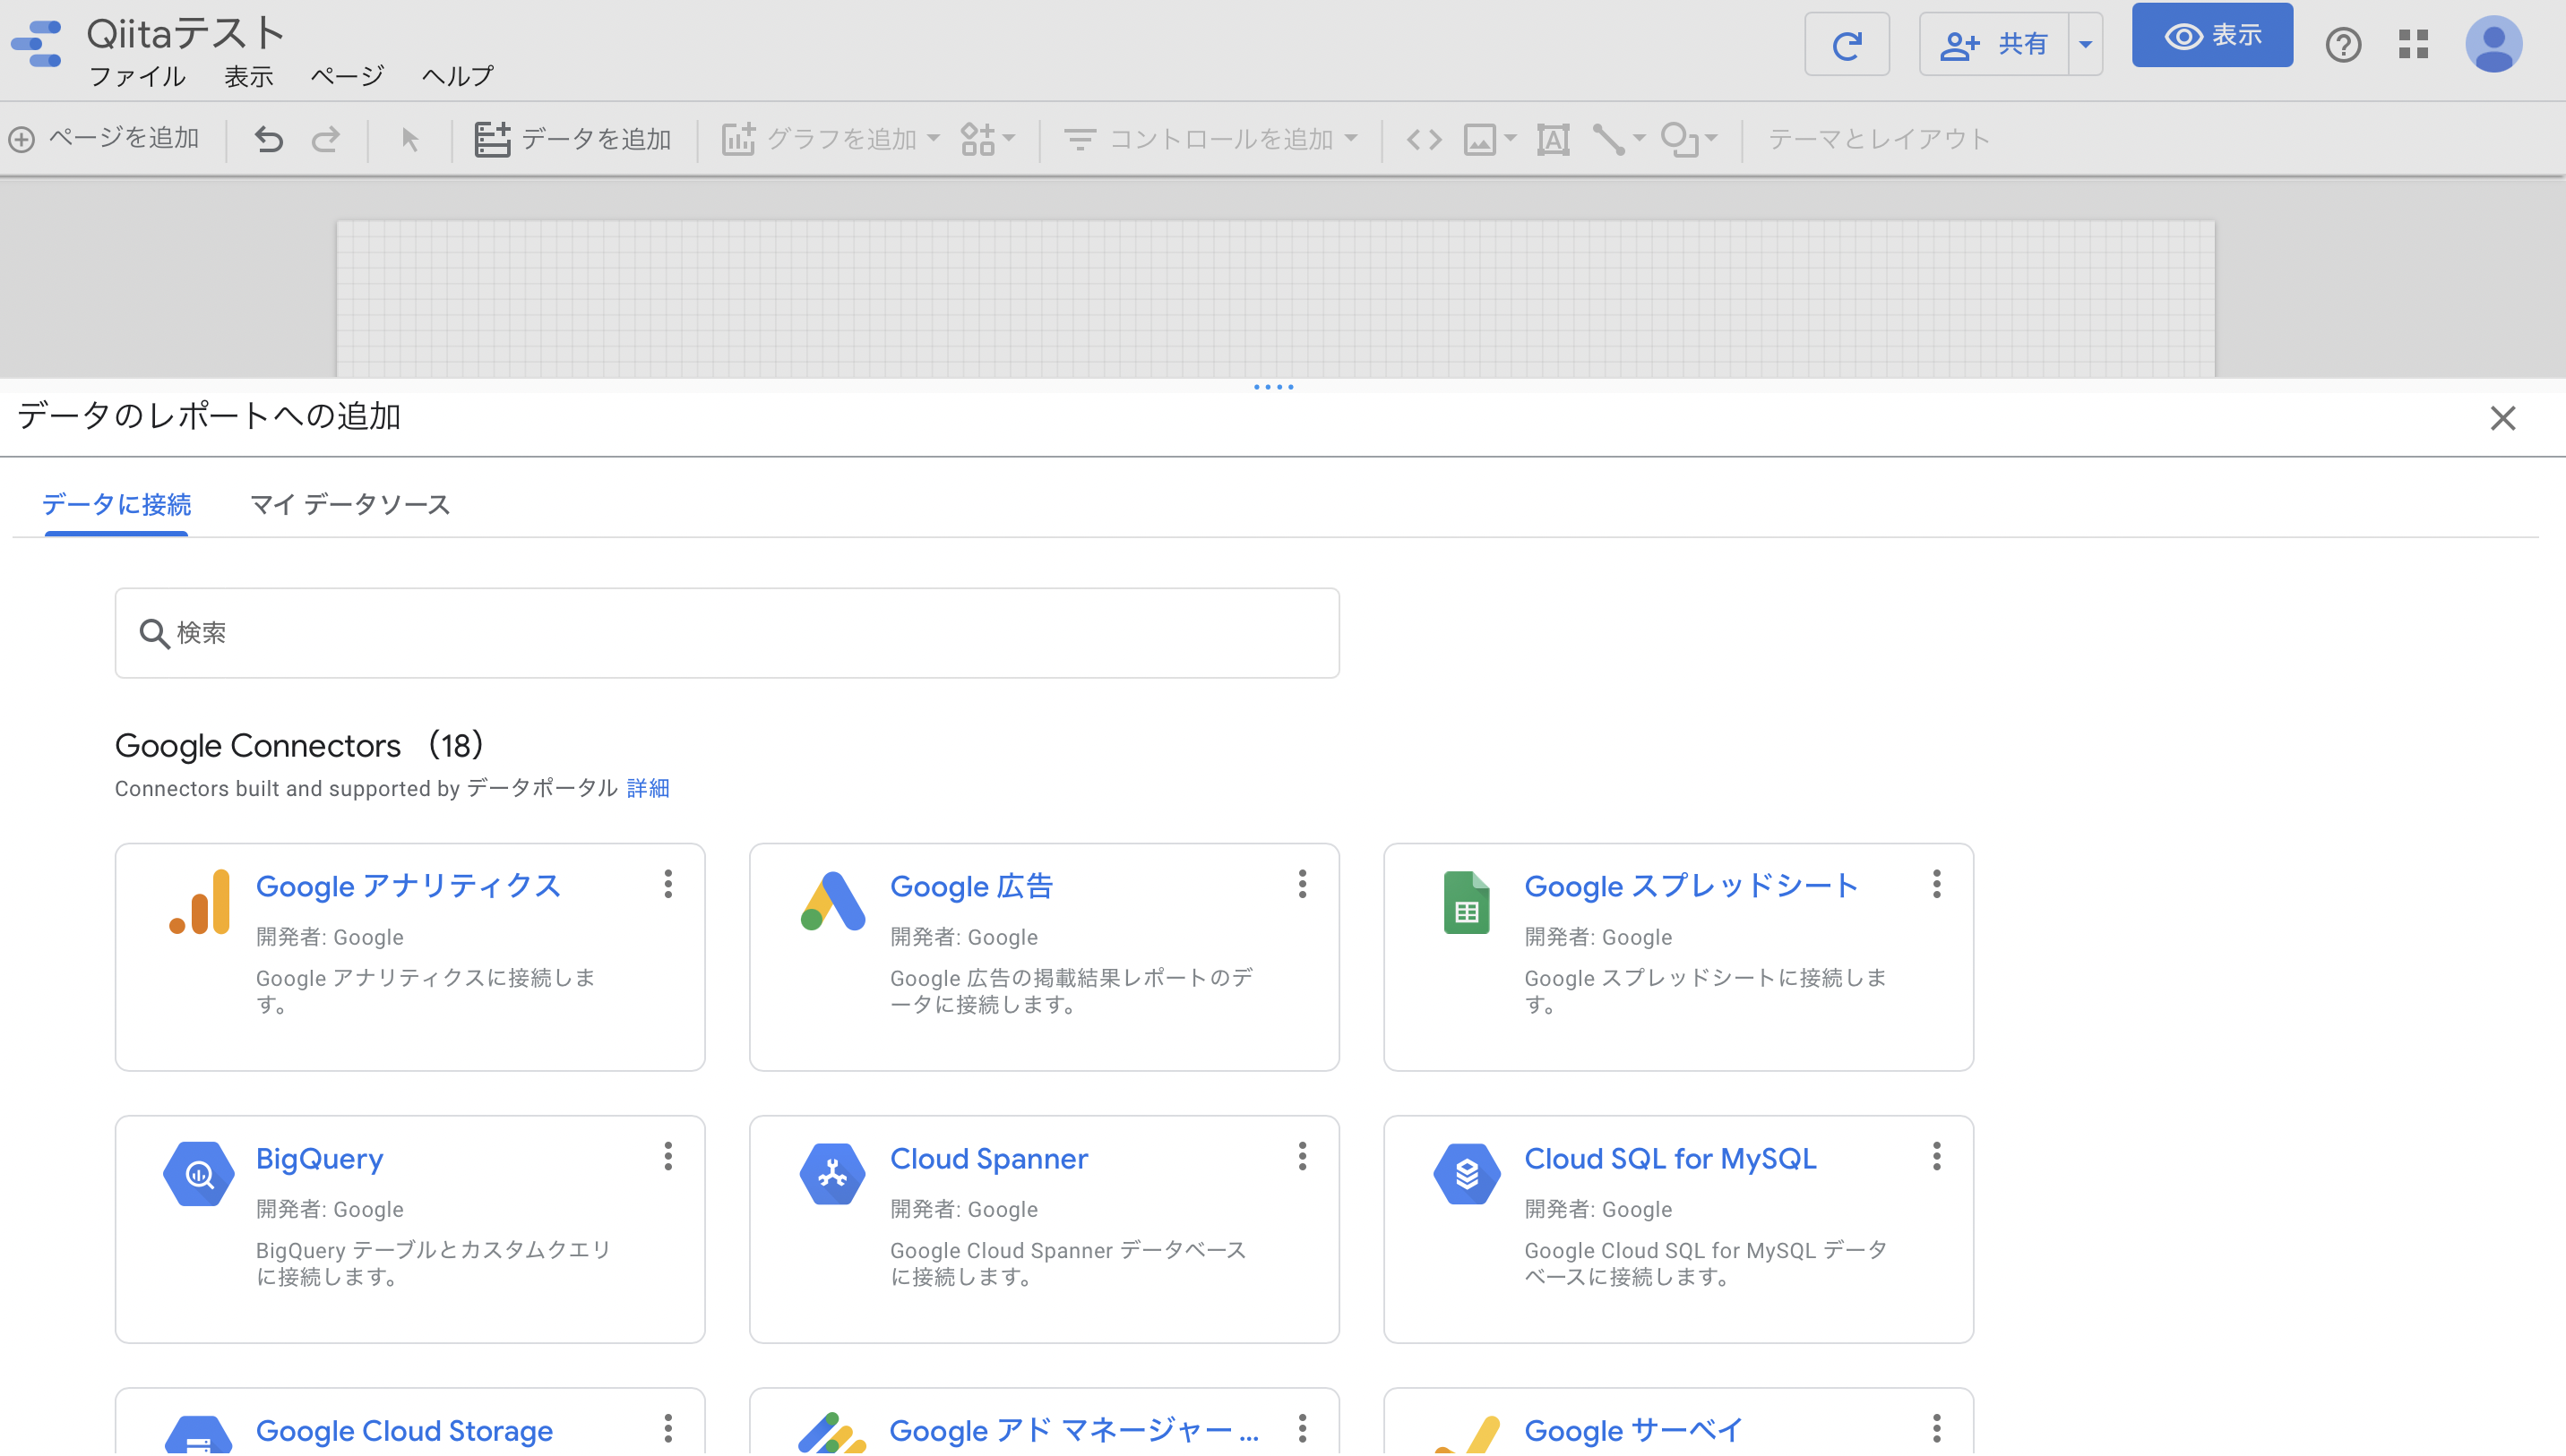
Task: Select the line drawing tool
Action: (1608, 139)
